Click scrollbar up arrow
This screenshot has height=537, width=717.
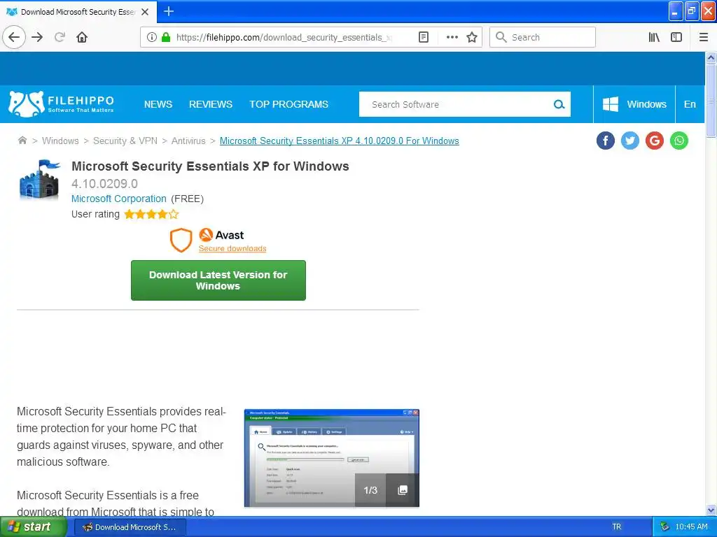point(711,57)
